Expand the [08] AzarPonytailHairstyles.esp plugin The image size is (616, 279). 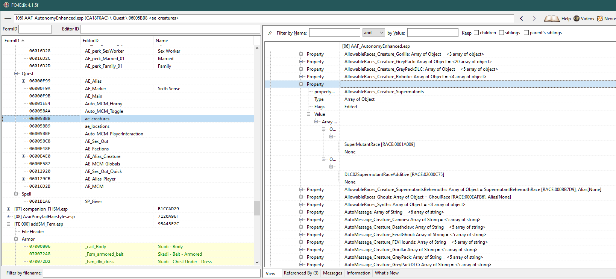pos(8,217)
